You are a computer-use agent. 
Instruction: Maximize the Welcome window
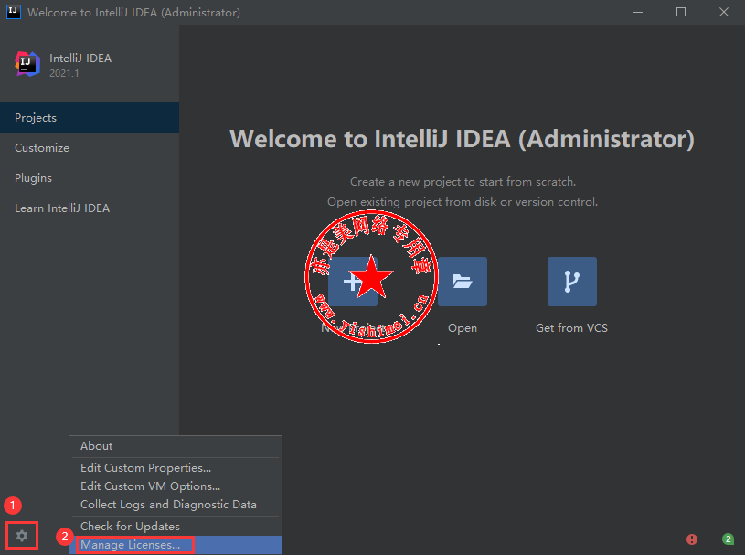pos(680,13)
